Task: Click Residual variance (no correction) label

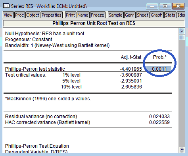Action: (x=41, y=117)
